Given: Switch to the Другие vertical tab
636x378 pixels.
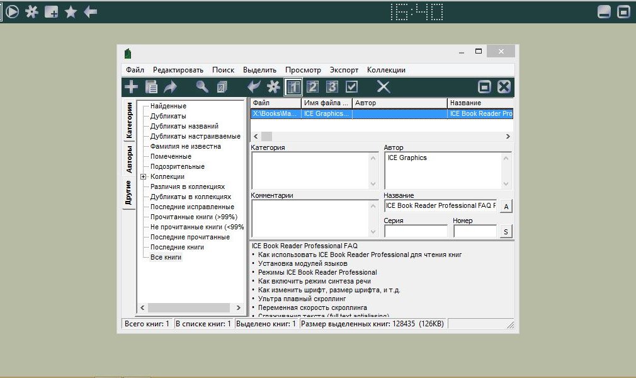Looking at the screenshot, I should (x=129, y=192).
